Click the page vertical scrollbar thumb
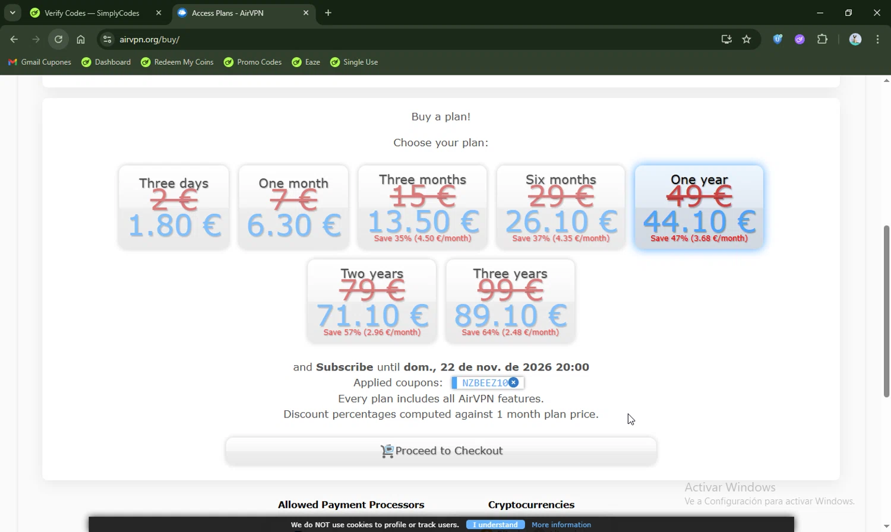The width and height of the screenshot is (891, 532). click(886, 311)
